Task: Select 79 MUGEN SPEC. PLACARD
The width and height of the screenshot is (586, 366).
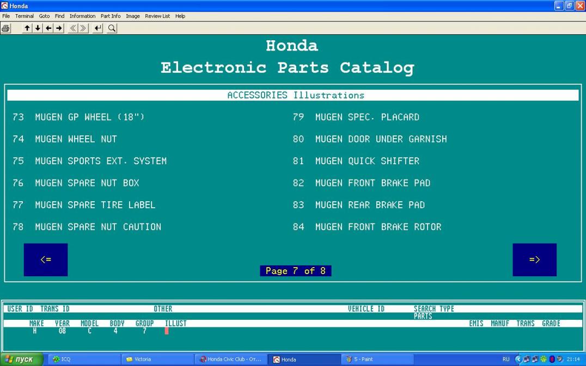Action: (x=356, y=117)
